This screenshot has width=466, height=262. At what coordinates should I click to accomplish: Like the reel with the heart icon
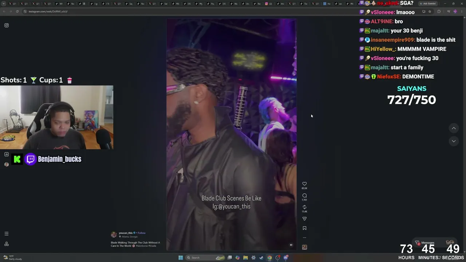[x=304, y=184]
